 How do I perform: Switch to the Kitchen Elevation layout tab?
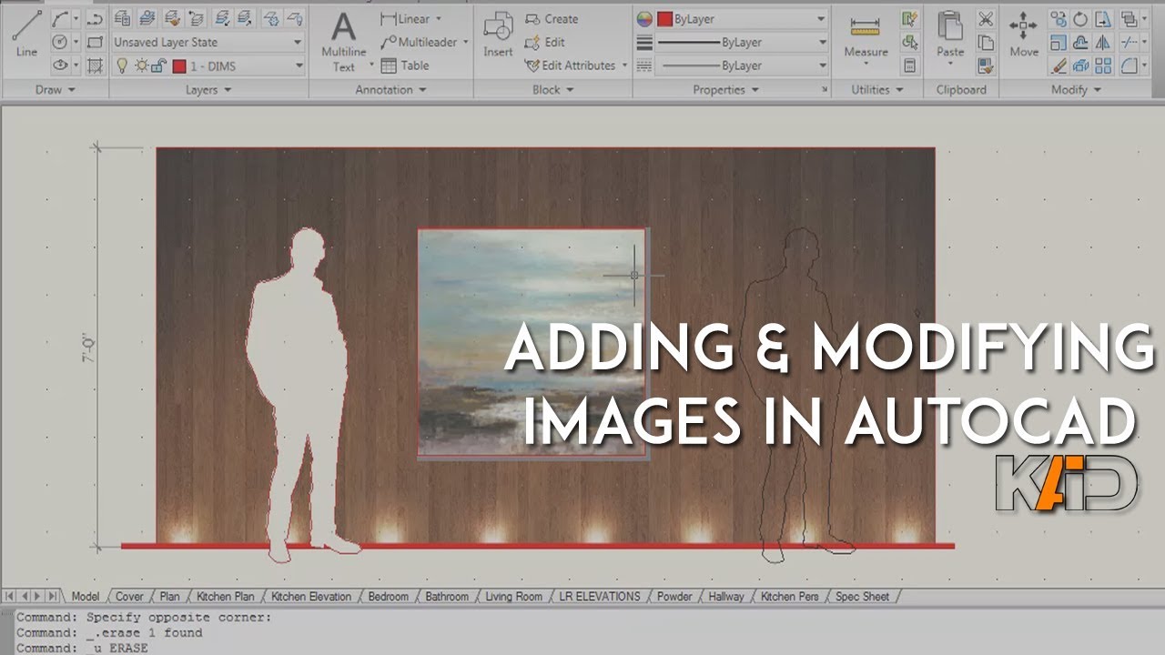point(311,597)
